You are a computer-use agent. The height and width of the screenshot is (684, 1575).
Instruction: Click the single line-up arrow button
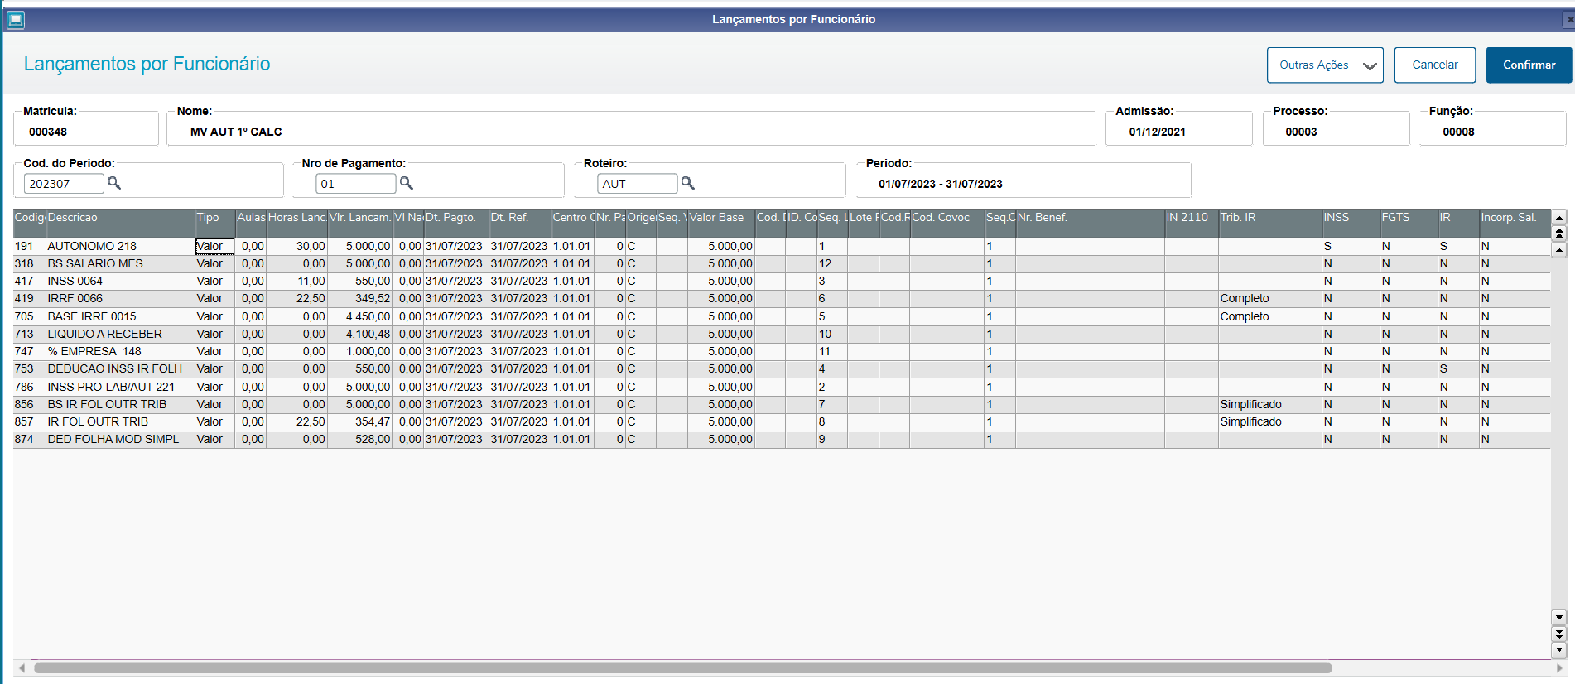click(x=1559, y=249)
